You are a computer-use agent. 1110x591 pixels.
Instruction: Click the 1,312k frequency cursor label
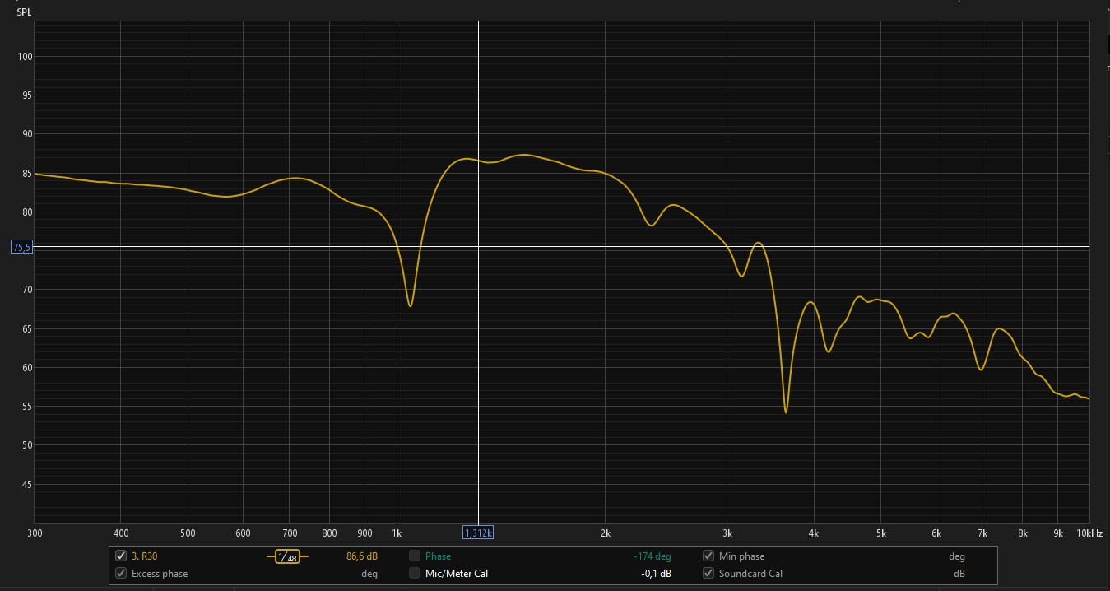(478, 533)
